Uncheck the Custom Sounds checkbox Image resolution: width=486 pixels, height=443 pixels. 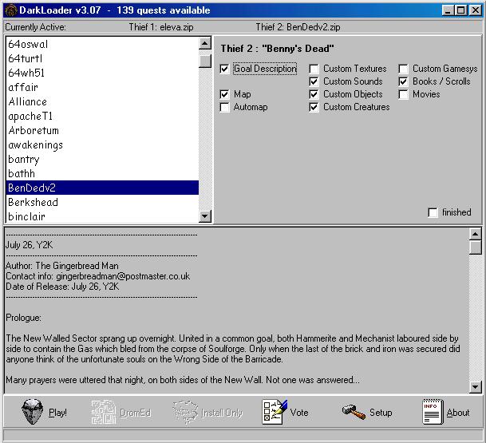click(314, 81)
